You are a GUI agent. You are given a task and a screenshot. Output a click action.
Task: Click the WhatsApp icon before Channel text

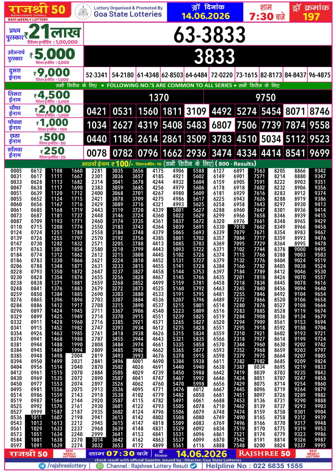tap(100, 466)
